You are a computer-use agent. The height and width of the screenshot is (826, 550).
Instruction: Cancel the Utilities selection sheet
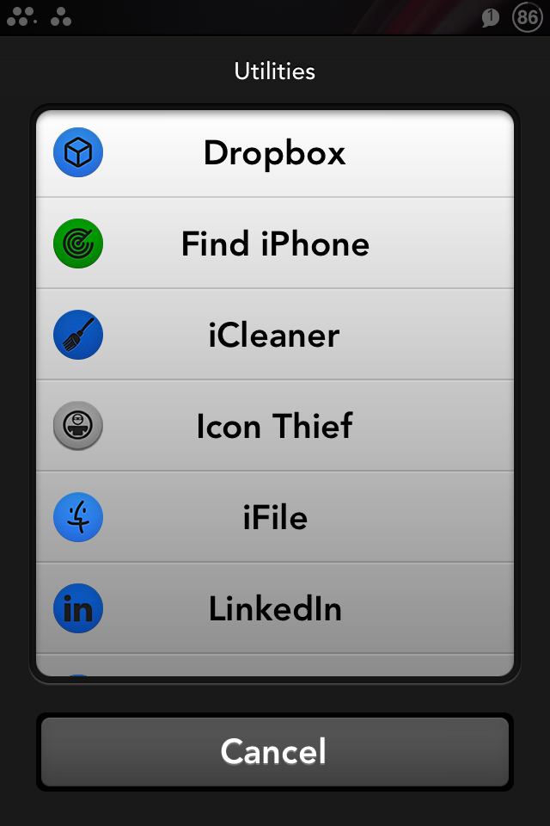tap(275, 752)
